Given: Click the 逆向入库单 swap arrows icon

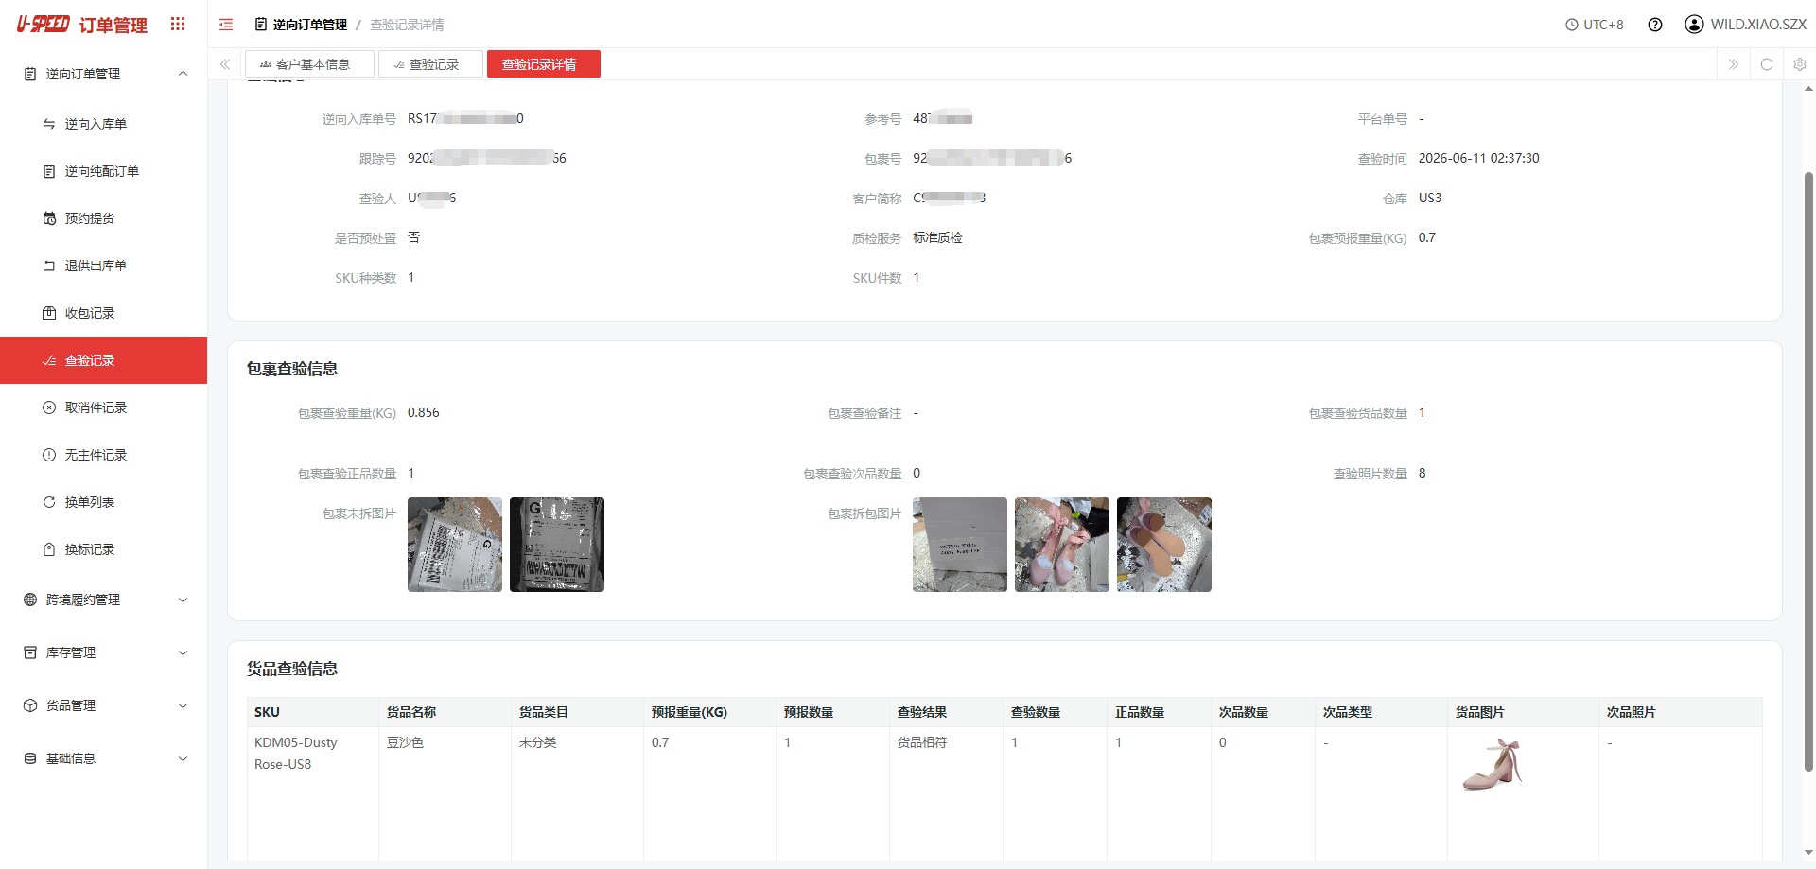Looking at the screenshot, I should pos(49,124).
